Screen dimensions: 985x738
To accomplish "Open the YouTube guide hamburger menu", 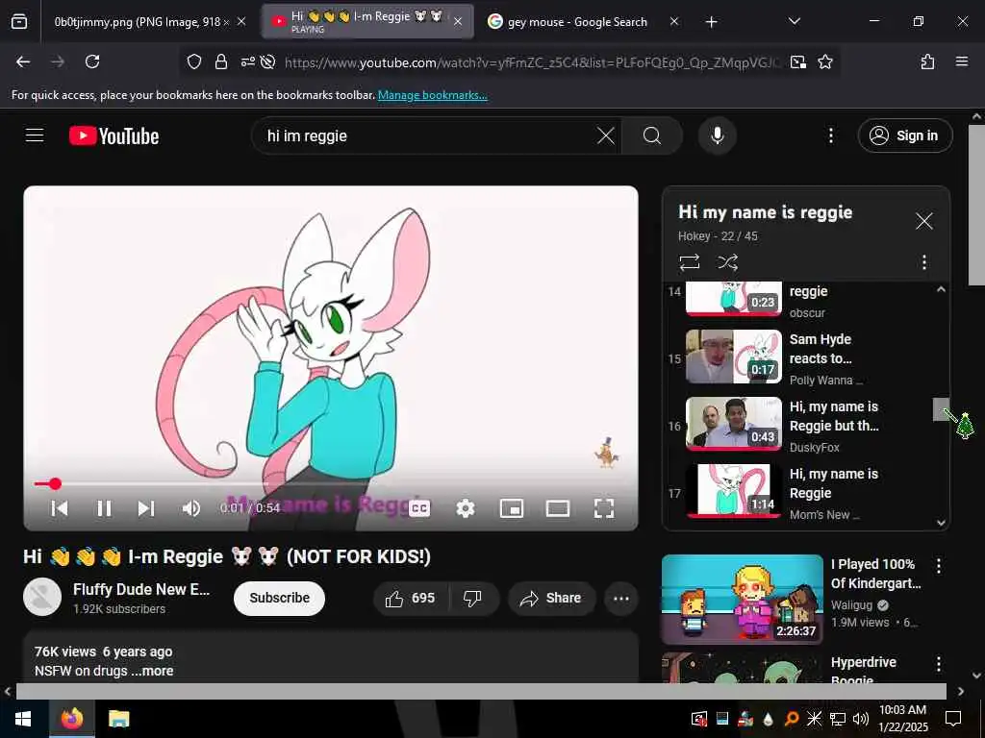I will tap(35, 135).
